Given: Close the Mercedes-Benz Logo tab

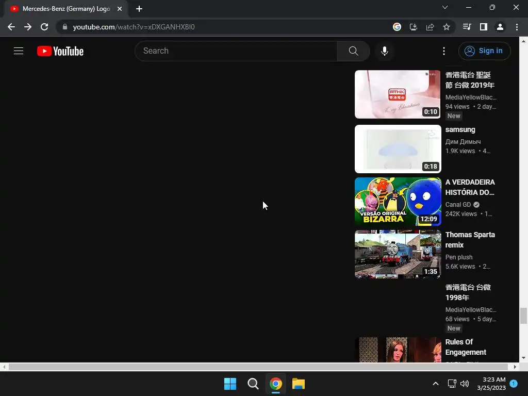Looking at the screenshot, I should coord(120,9).
